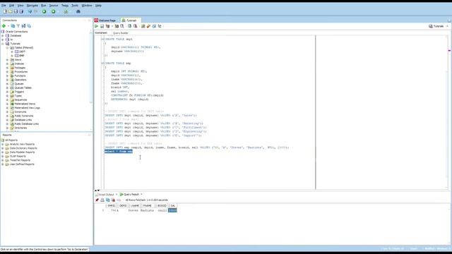Select User Defined Reports folder
The image size is (452, 254).
tap(22, 164)
